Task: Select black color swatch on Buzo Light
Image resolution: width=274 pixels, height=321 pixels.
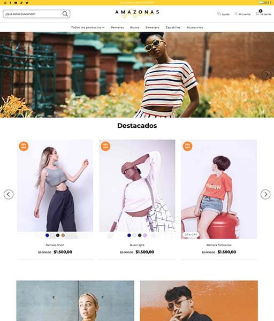Action: pyautogui.click(x=140, y=235)
